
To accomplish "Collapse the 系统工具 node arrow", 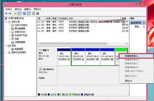I will [x=6, y=22].
